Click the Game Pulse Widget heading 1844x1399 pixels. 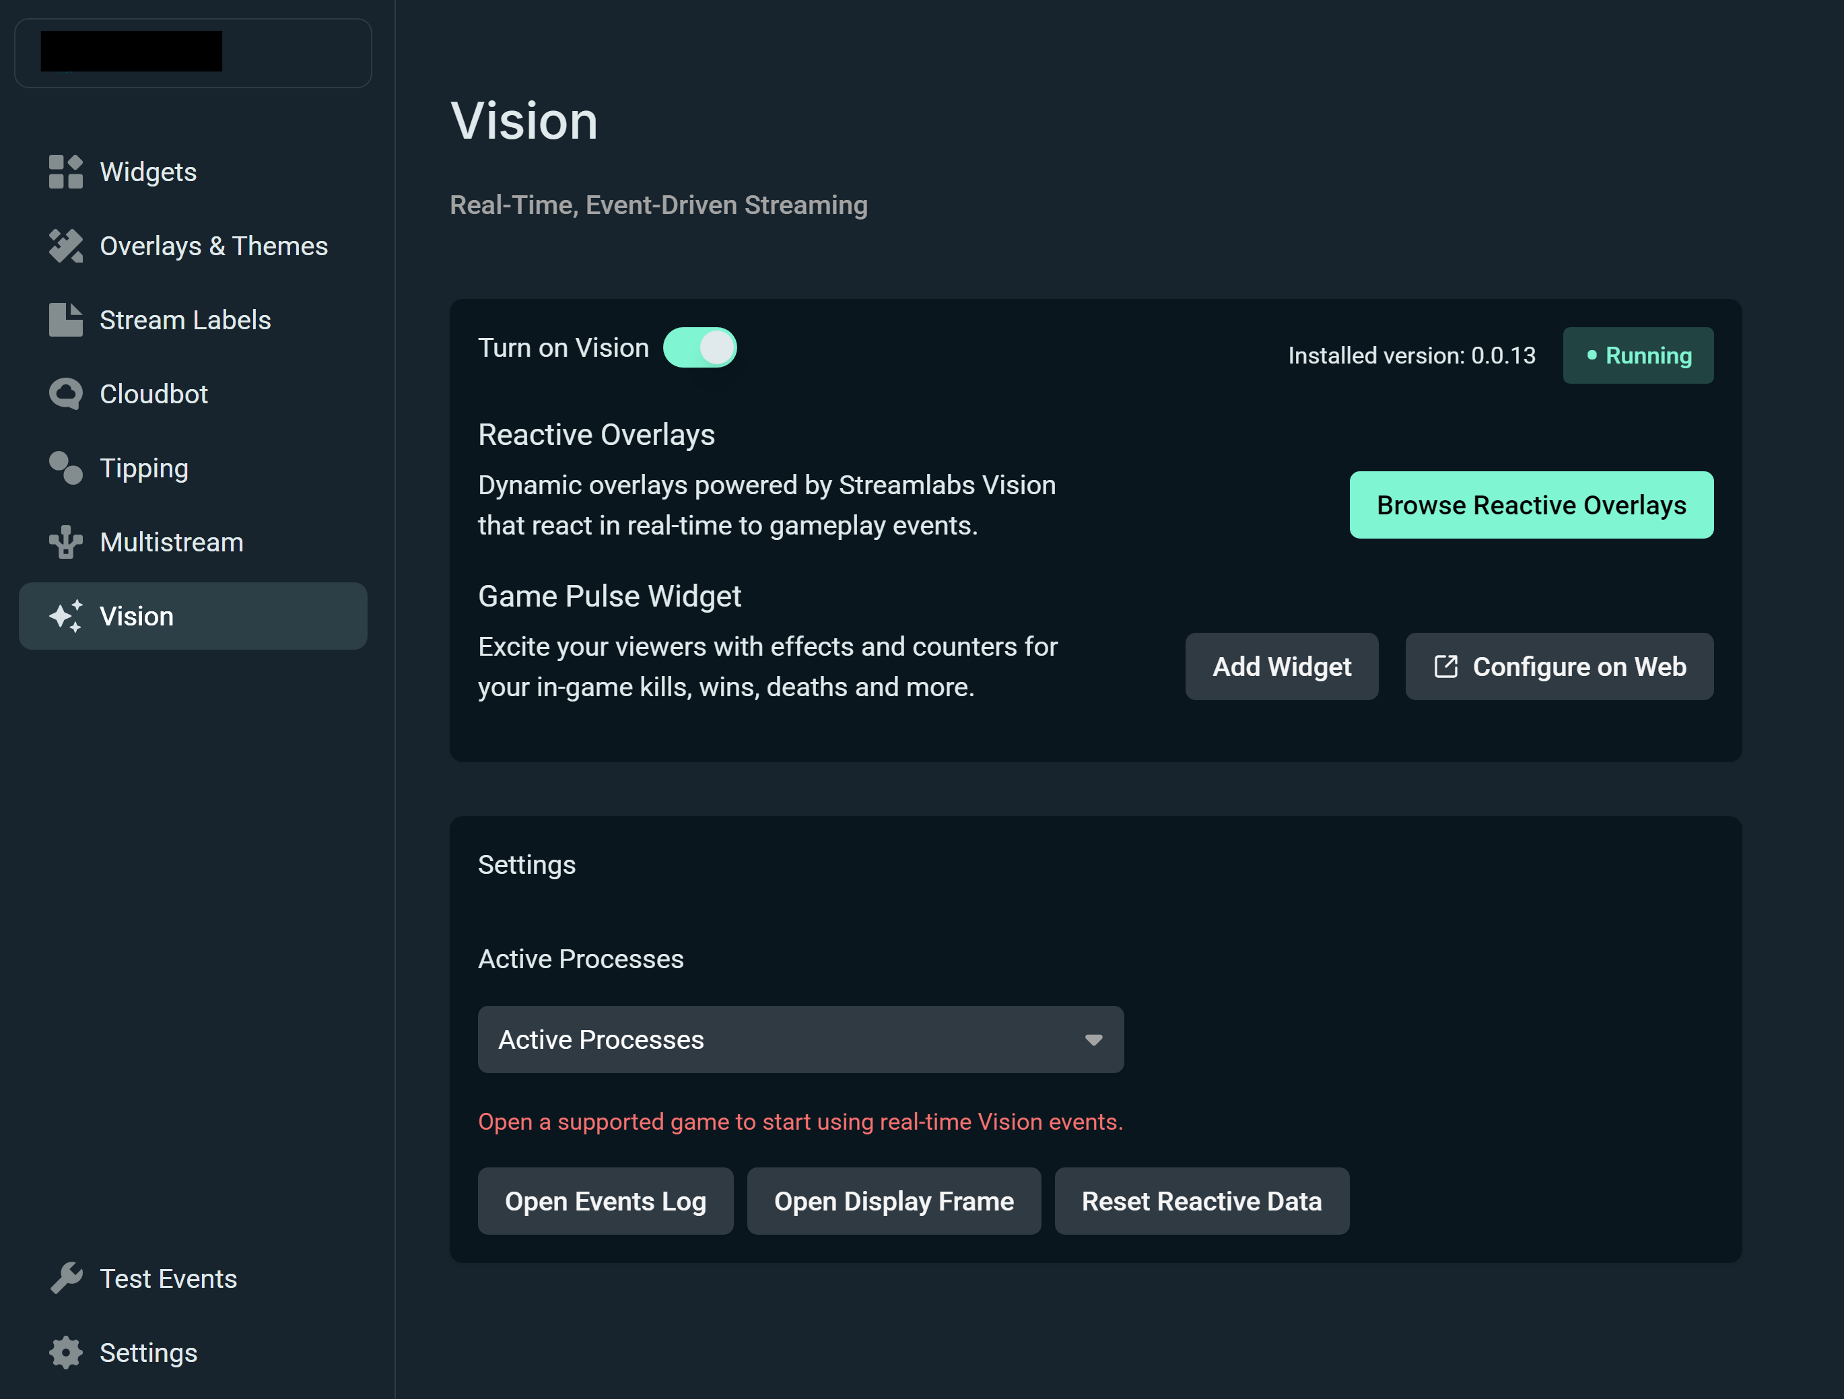609,596
